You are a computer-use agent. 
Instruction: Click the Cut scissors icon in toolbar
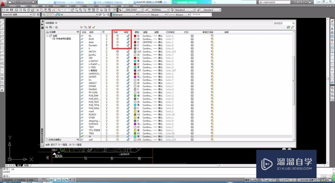(x=38, y=10)
